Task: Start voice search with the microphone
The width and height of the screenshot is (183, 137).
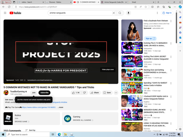Action: pos(128,13)
